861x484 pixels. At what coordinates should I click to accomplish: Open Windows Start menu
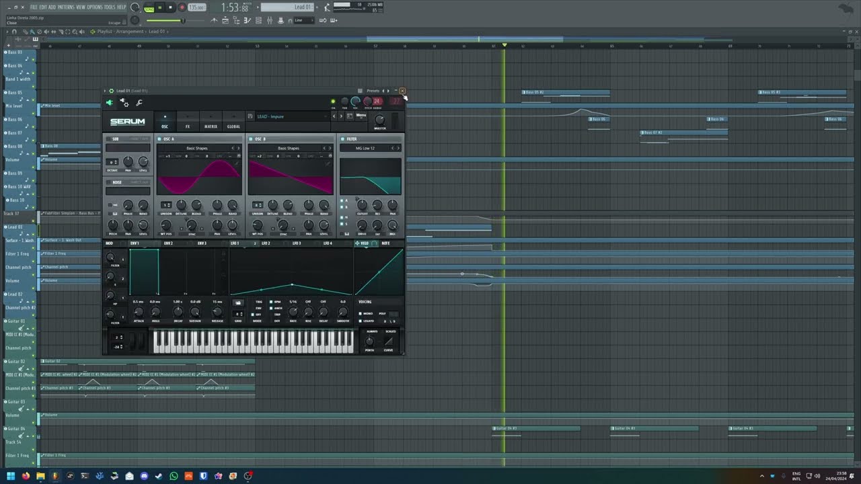pyautogui.click(x=11, y=476)
